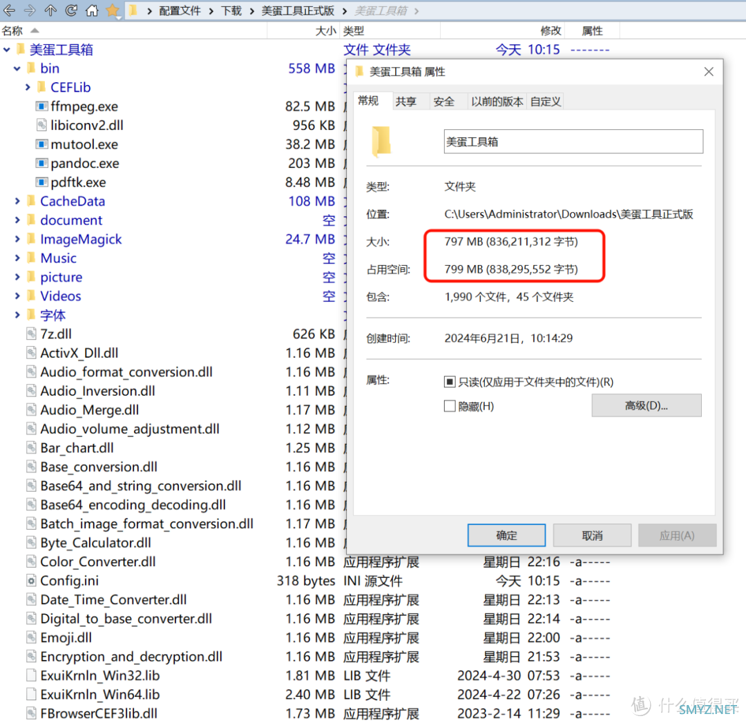
Task: Switch to the 自定义 tab
Action: (x=545, y=102)
